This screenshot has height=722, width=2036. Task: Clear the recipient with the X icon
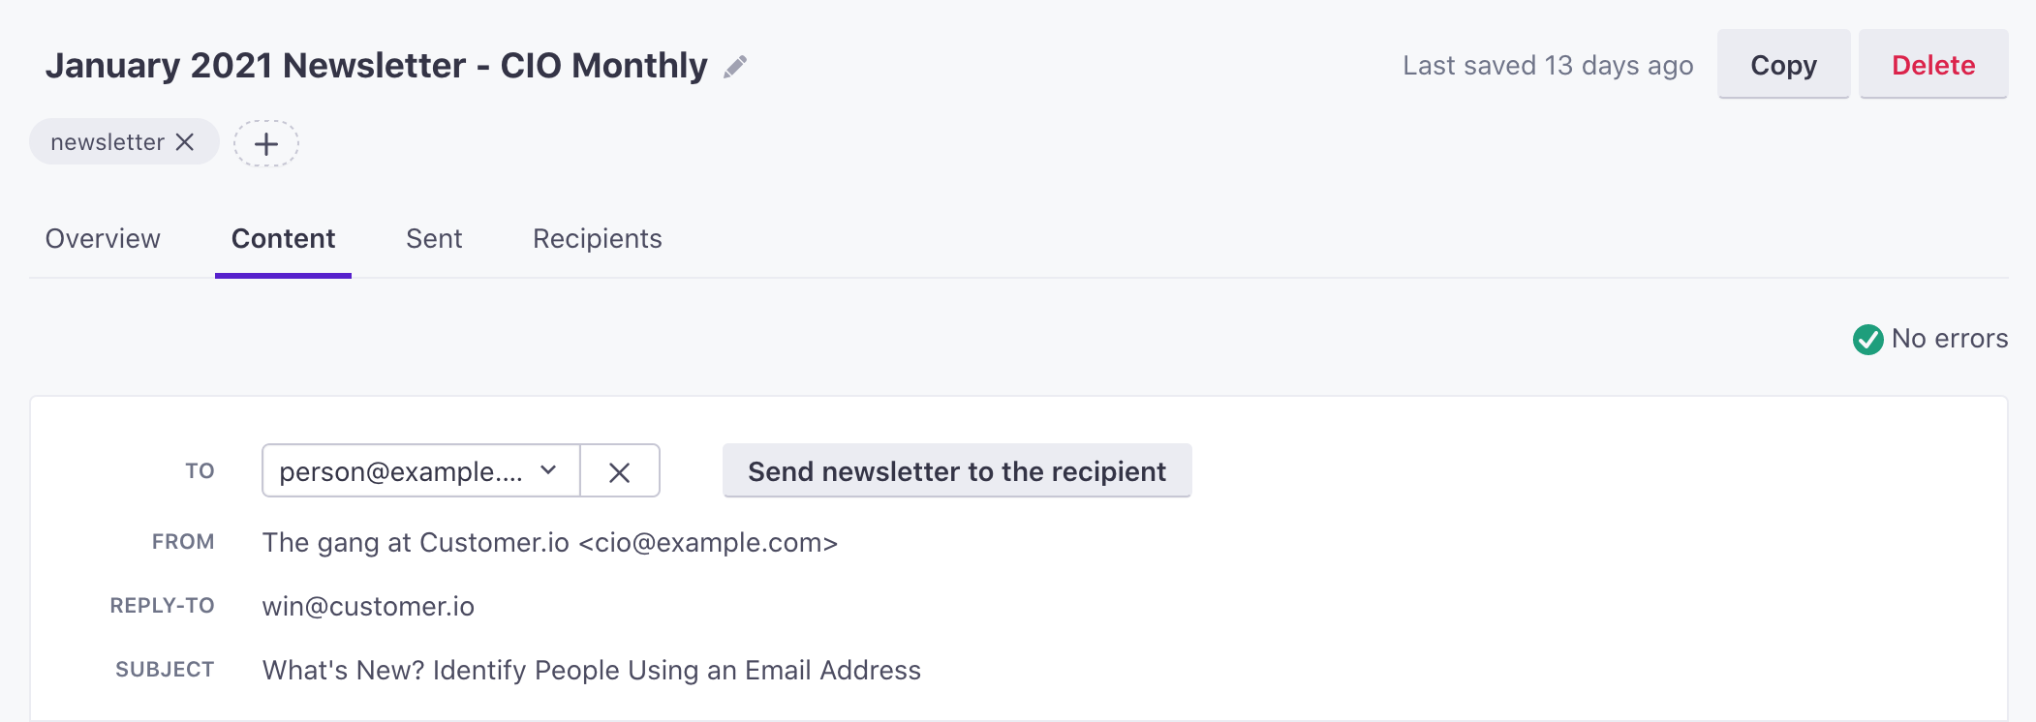620,471
